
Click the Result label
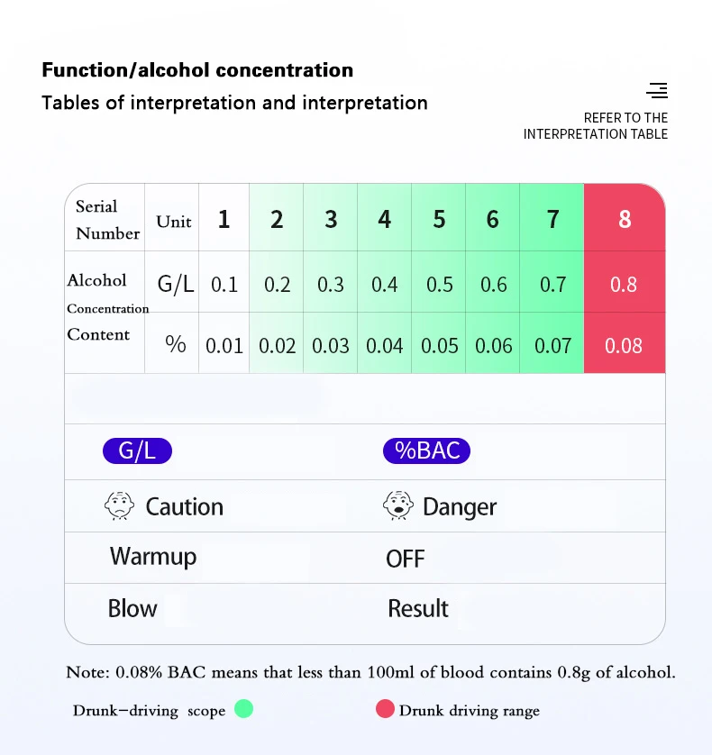(418, 608)
